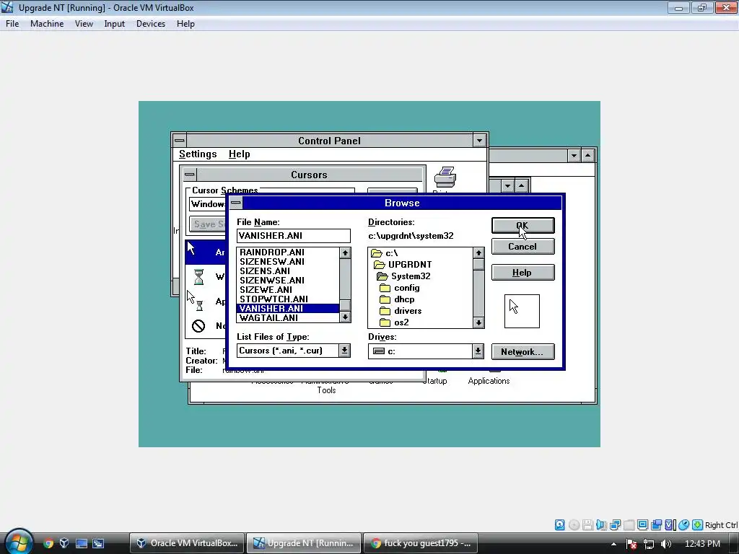Click the taskbar clock showing 12:43 PM
This screenshot has height=554, width=739.
[x=701, y=544]
